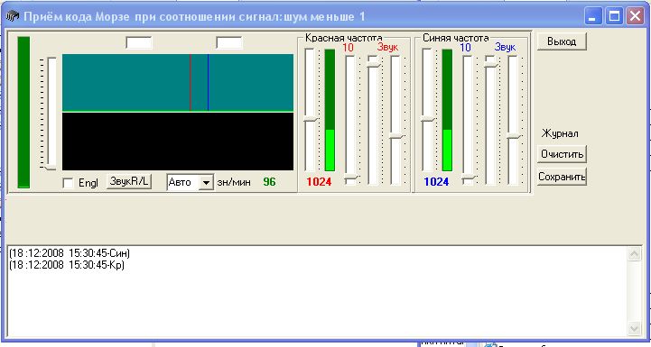
Task: Click the journal scrollbar down arrow
Action: pyautogui.click(x=634, y=329)
